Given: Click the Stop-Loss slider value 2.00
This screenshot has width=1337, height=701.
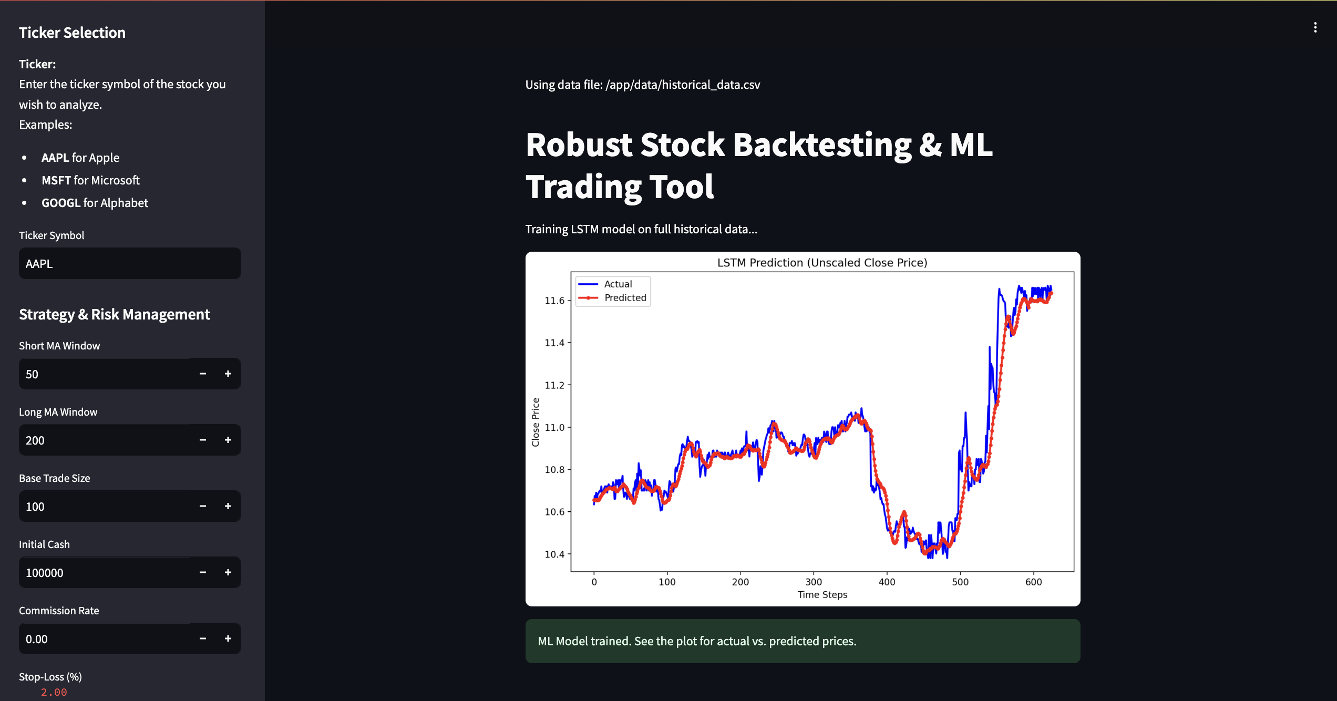Looking at the screenshot, I should 54,692.
